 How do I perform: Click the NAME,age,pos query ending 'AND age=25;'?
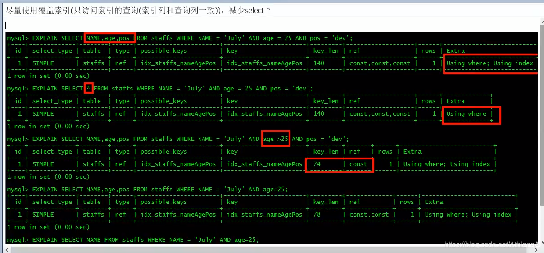(x=148, y=190)
